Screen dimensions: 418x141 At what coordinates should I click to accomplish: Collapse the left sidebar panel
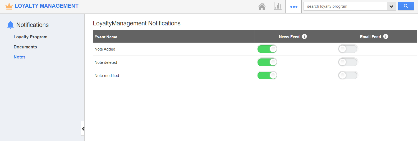coord(83,129)
